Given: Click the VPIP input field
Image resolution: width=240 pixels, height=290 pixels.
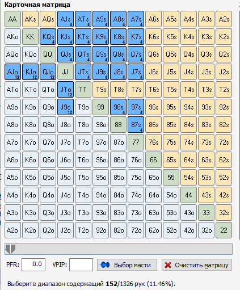Looking at the screenshot, I should point(81,264).
